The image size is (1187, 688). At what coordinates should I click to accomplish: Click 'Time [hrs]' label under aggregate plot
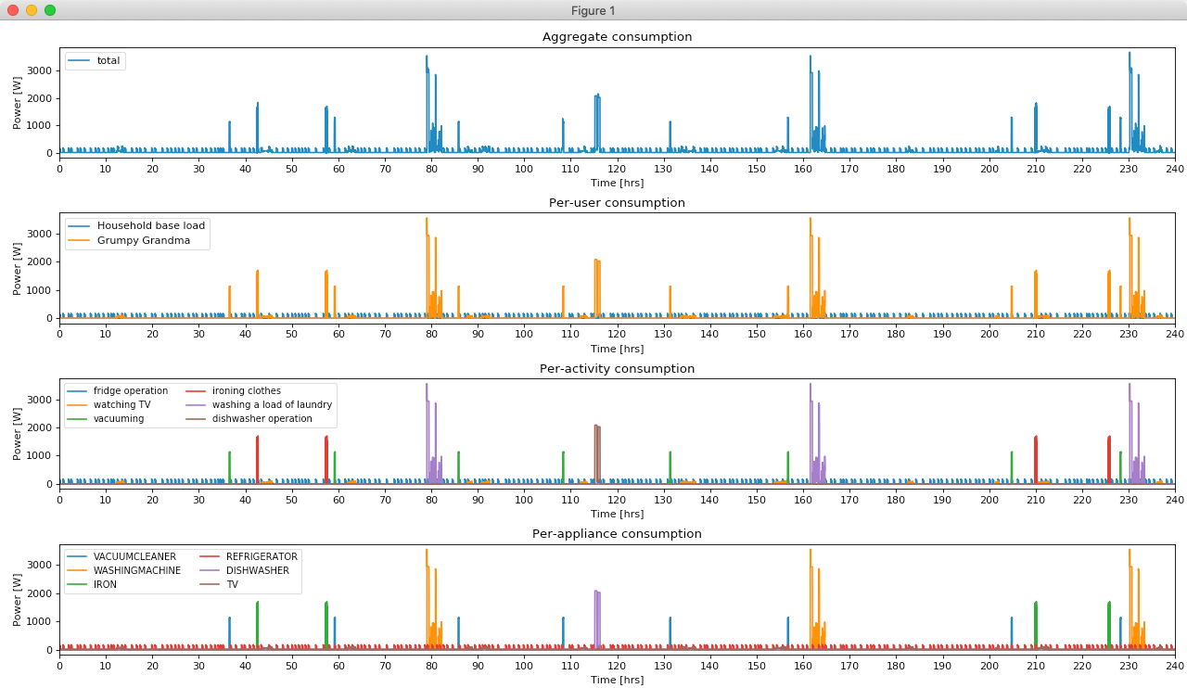pyautogui.click(x=617, y=183)
